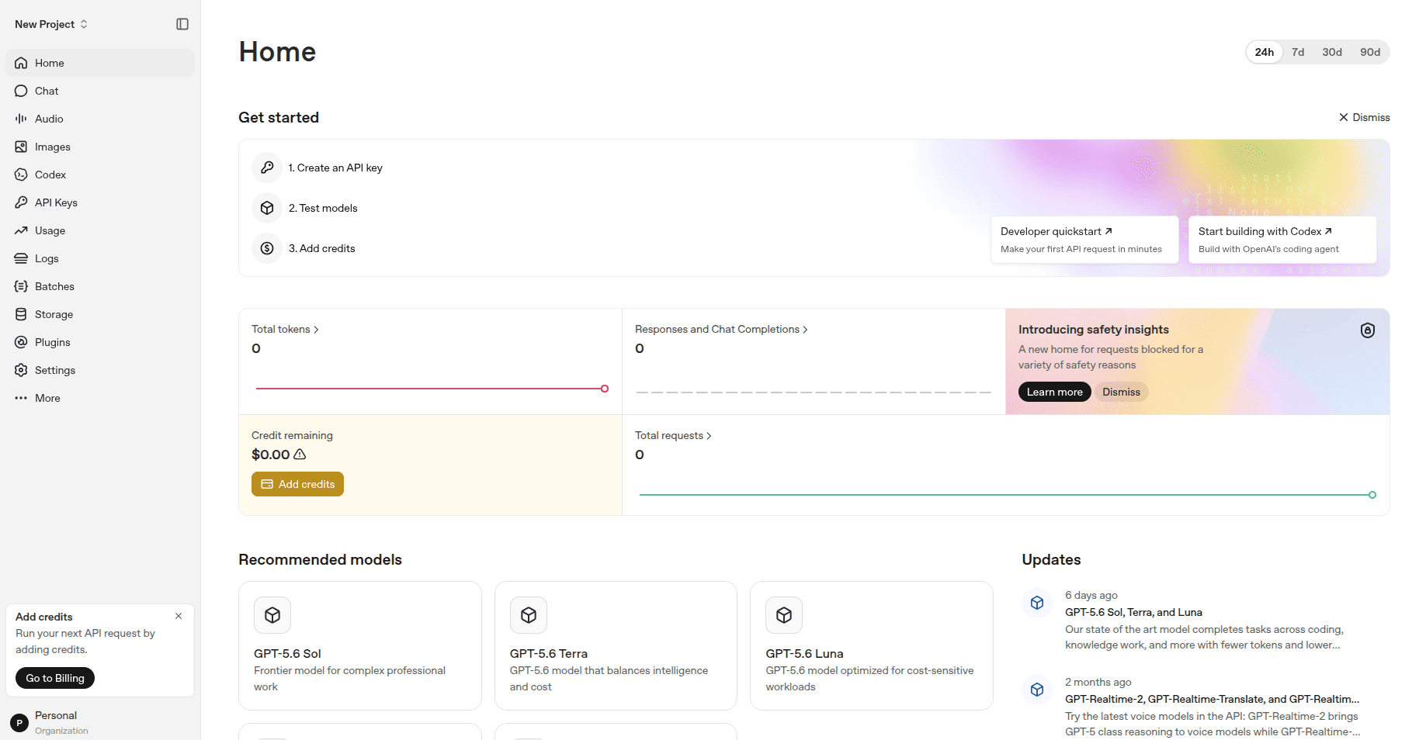Click the Images picture icon in sidebar
The height and width of the screenshot is (740, 1426).
point(21,147)
